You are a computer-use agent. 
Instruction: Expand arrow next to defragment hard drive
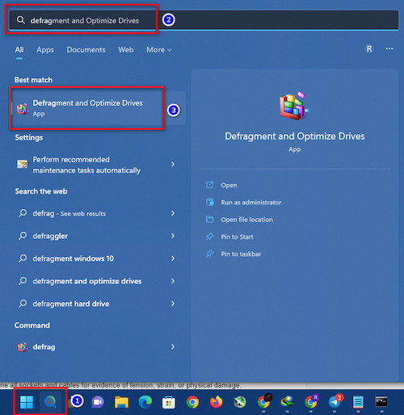click(173, 304)
